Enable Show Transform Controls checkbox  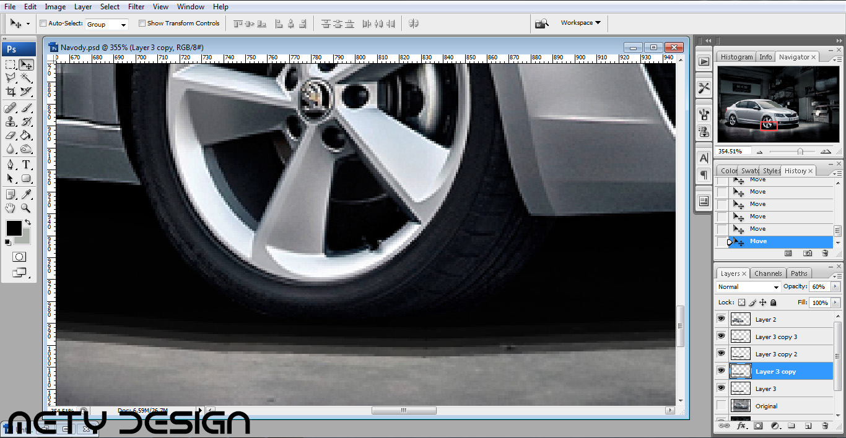142,24
